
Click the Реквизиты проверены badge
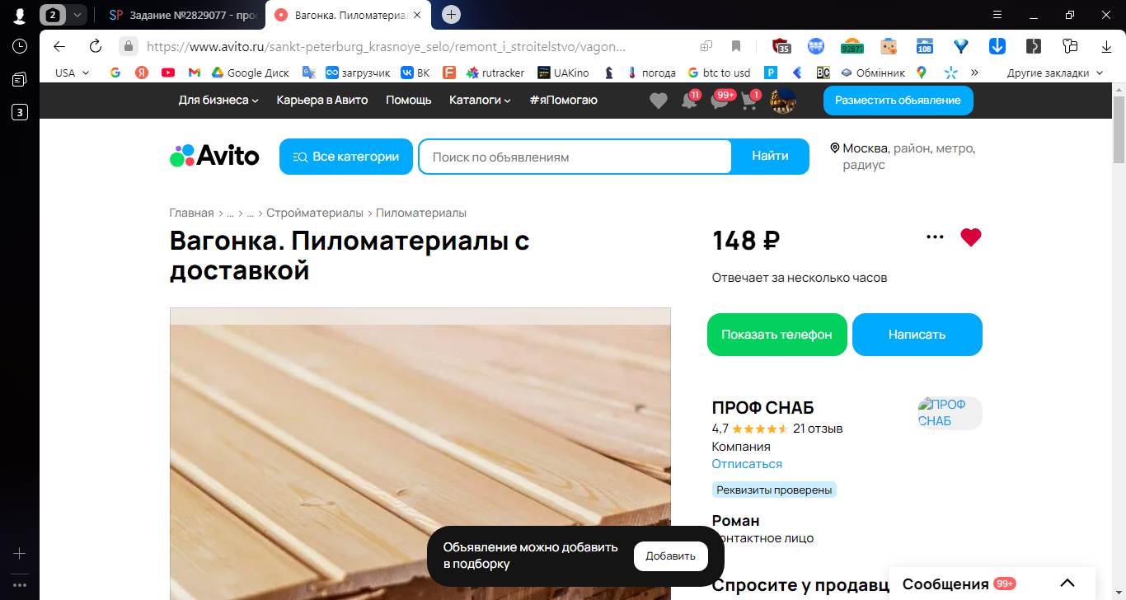coord(774,490)
